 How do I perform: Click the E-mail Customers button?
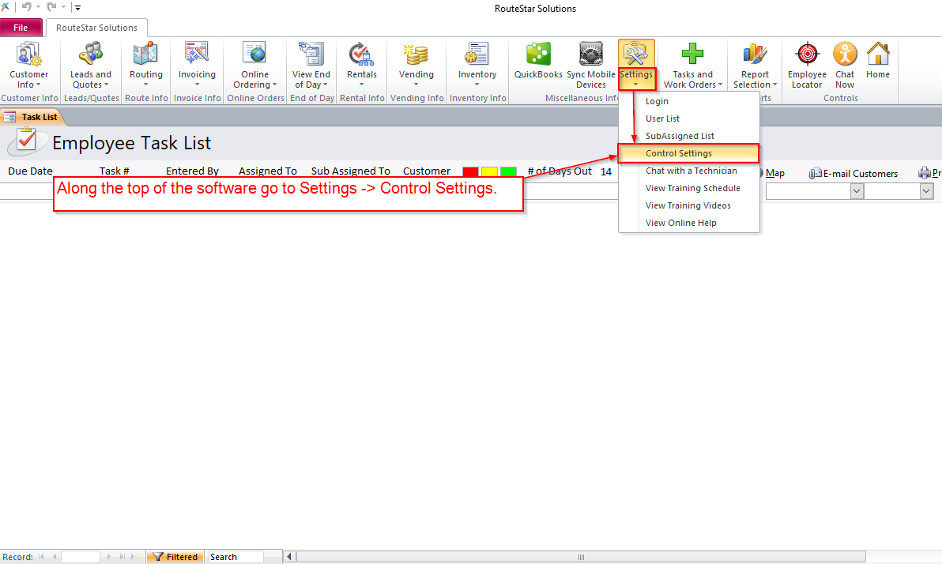(x=854, y=173)
